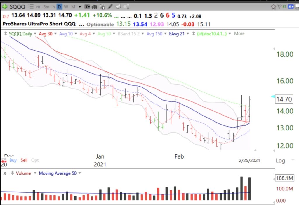Open the More indicators menu

(x=239, y=34)
